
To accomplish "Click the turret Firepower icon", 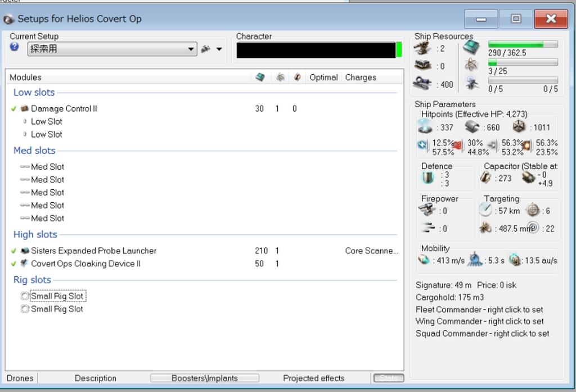I will tap(427, 210).
